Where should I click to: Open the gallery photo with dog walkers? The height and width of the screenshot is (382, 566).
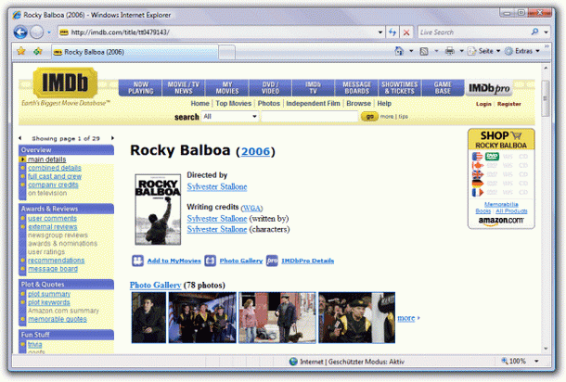point(277,318)
